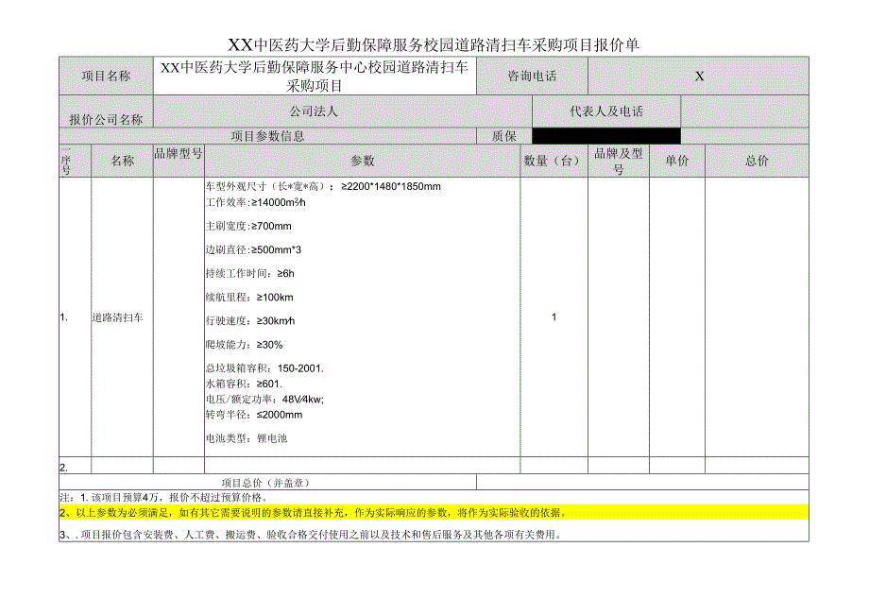Select the 数量（台） header cell
This screenshot has height=615, width=869.
[548, 162]
